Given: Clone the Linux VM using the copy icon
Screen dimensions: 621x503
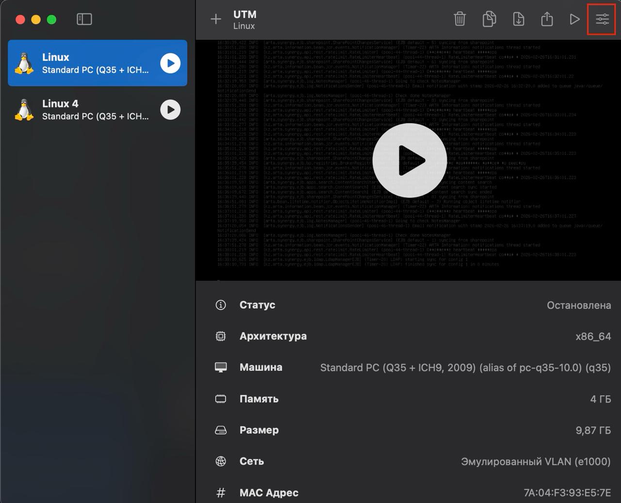Looking at the screenshot, I should click(x=489, y=19).
